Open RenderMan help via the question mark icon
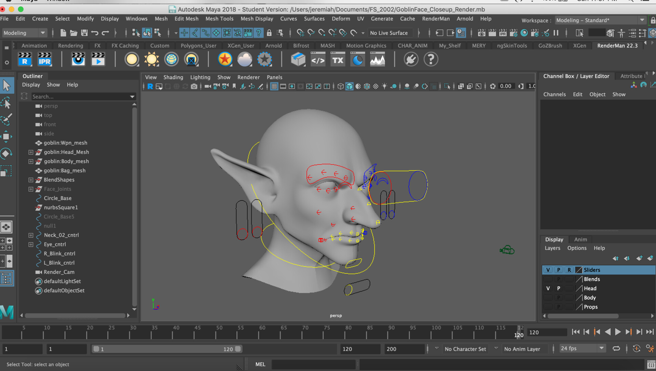The width and height of the screenshot is (656, 371). tap(431, 59)
